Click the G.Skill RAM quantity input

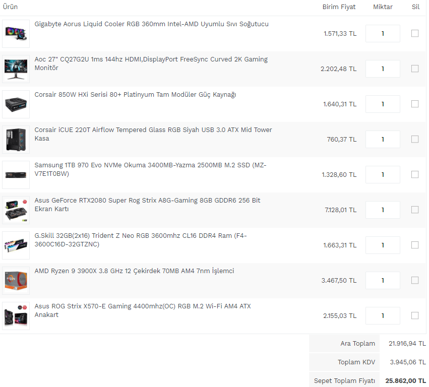coord(383,245)
